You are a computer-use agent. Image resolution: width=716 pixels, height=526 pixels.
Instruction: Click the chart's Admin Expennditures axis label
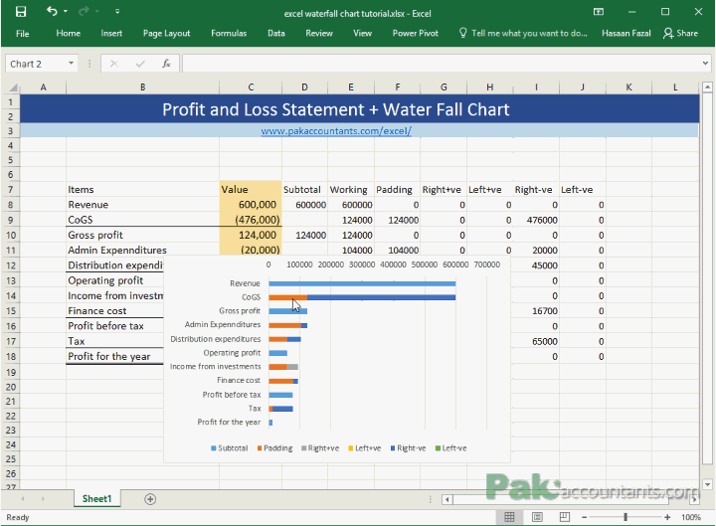coord(223,324)
